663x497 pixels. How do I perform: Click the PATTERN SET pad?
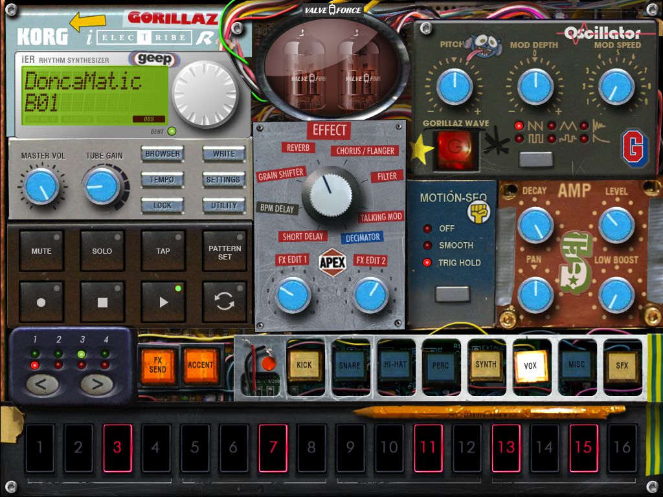224,250
